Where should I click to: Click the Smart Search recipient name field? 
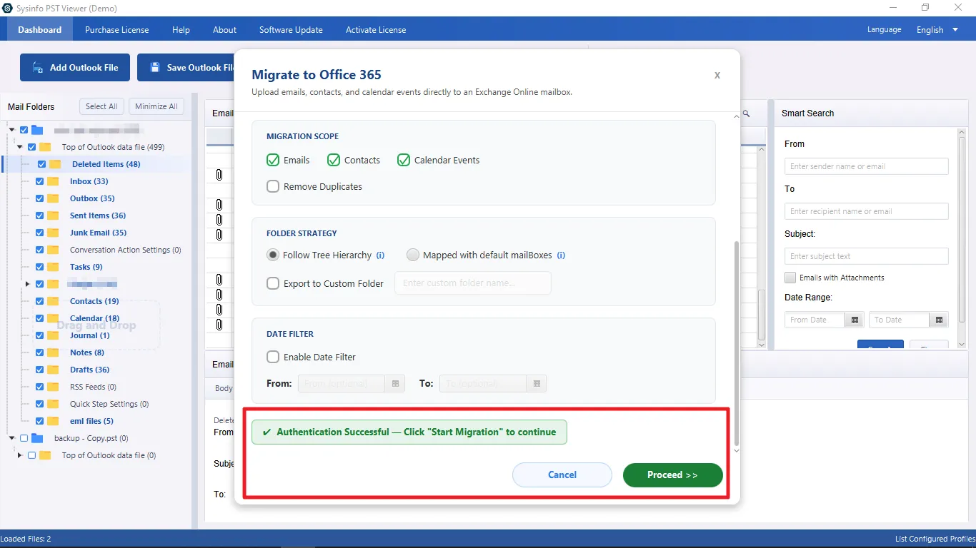(867, 211)
